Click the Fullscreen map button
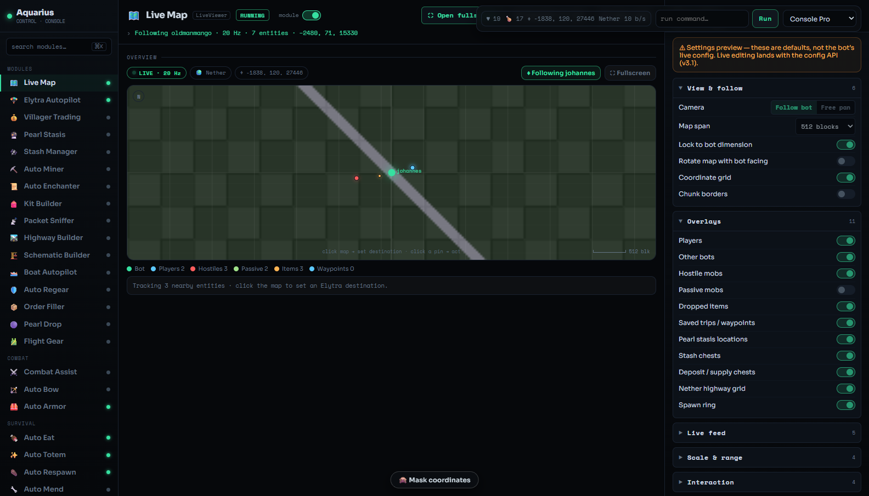Image resolution: width=869 pixels, height=496 pixels. (630, 73)
